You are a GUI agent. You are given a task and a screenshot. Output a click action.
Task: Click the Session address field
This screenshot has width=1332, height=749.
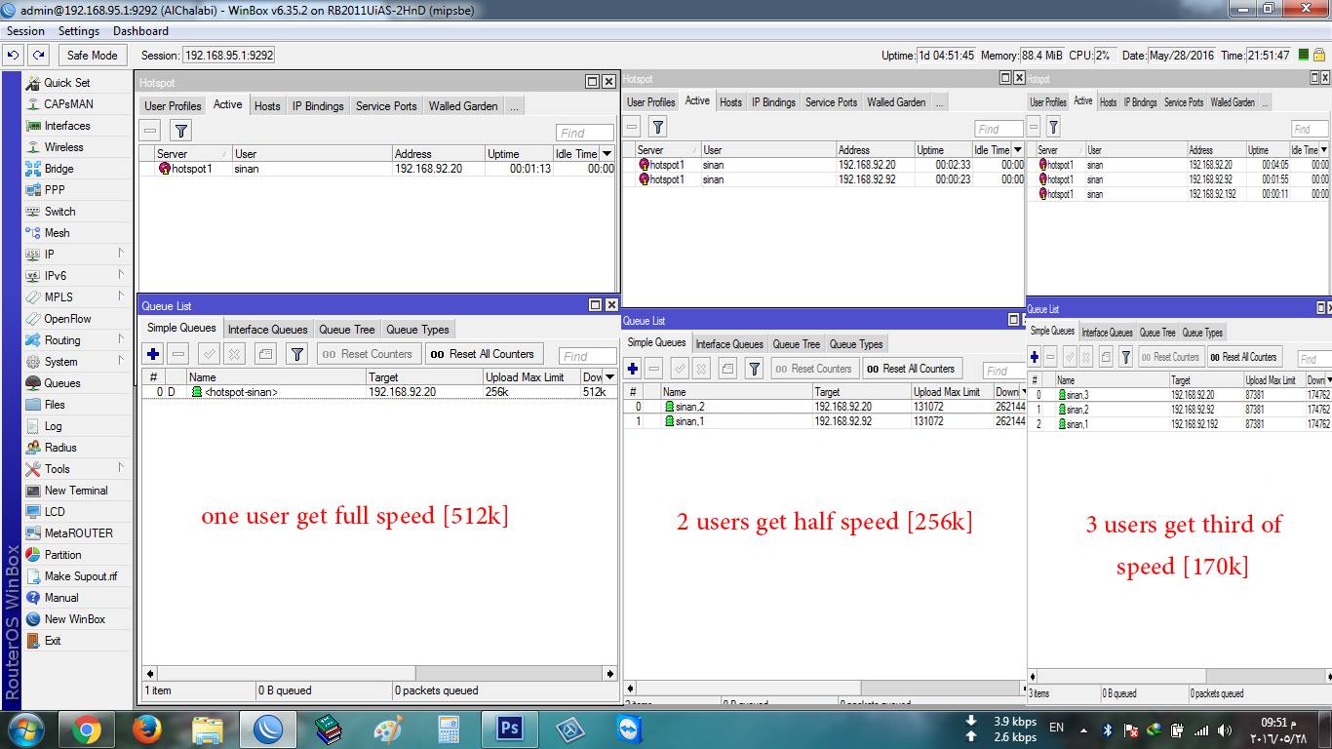(228, 56)
